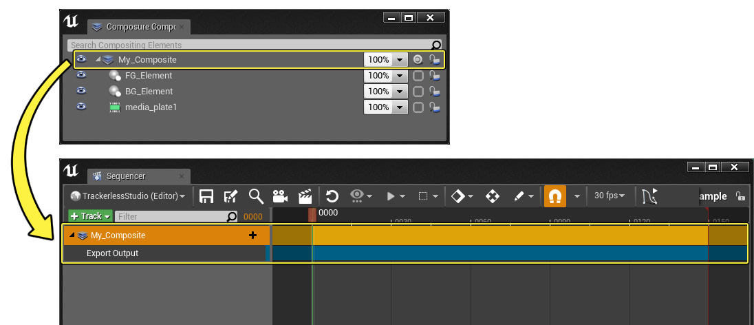Open the render movie clapperboard icon
Image resolution: width=754 pixels, height=325 pixels.
pyautogui.click(x=305, y=196)
